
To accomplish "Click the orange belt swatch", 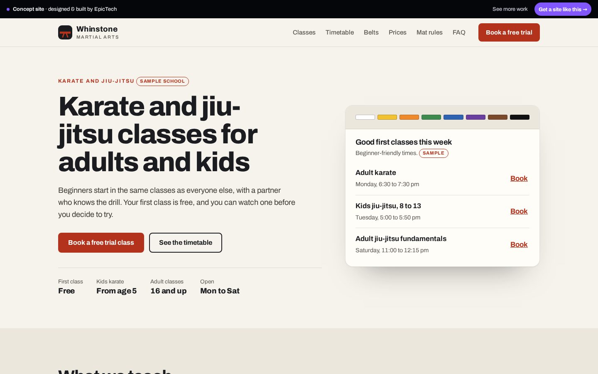I will [409, 117].
